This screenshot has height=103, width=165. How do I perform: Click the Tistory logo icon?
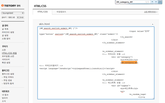[3, 5]
